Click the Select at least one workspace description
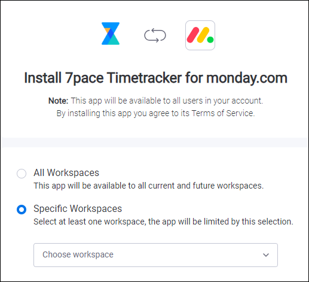This screenshot has width=309, height=282. tap(163, 222)
